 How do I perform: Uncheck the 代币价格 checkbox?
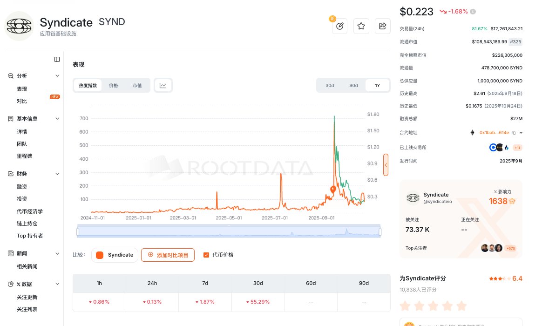point(206,255)
